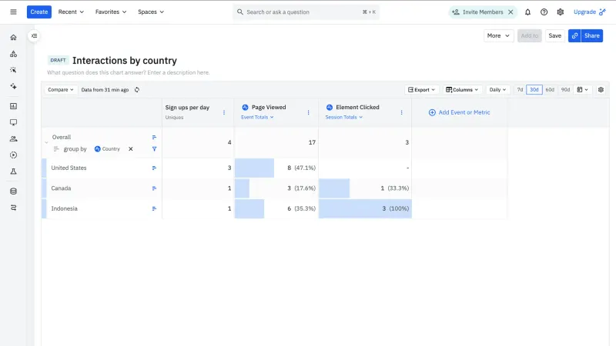This screenshot has height=346, width=616.
Task: Click the Save button
Action: pos(554,35)
